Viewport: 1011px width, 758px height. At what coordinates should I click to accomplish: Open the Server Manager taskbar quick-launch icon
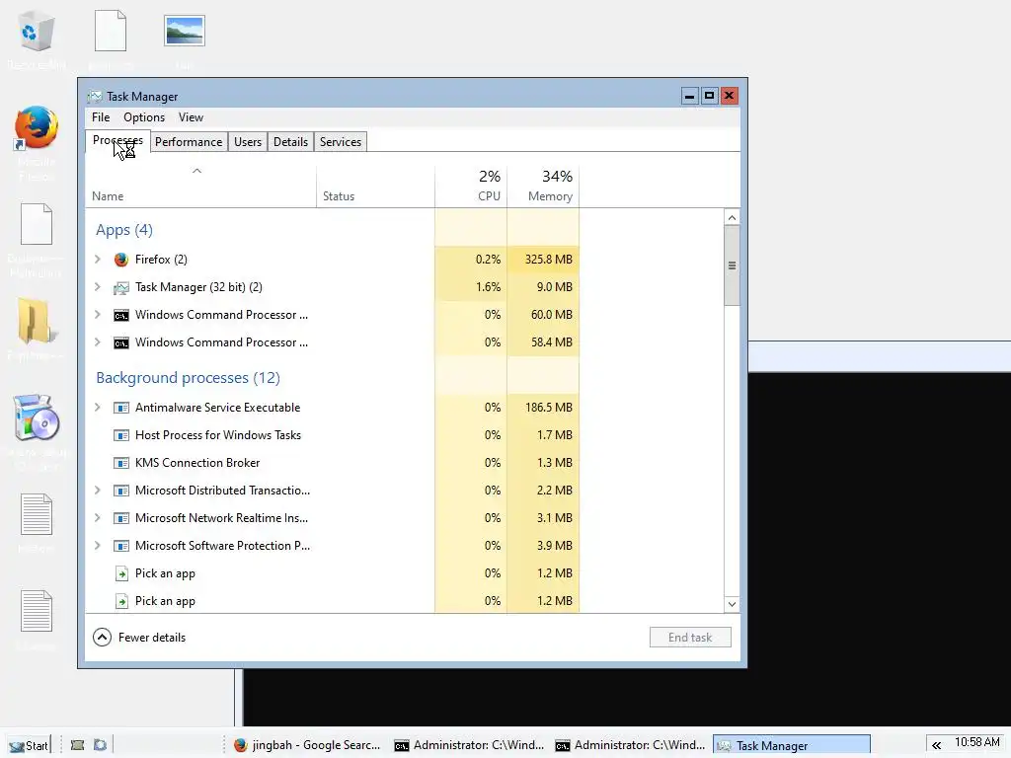[77, 745]
